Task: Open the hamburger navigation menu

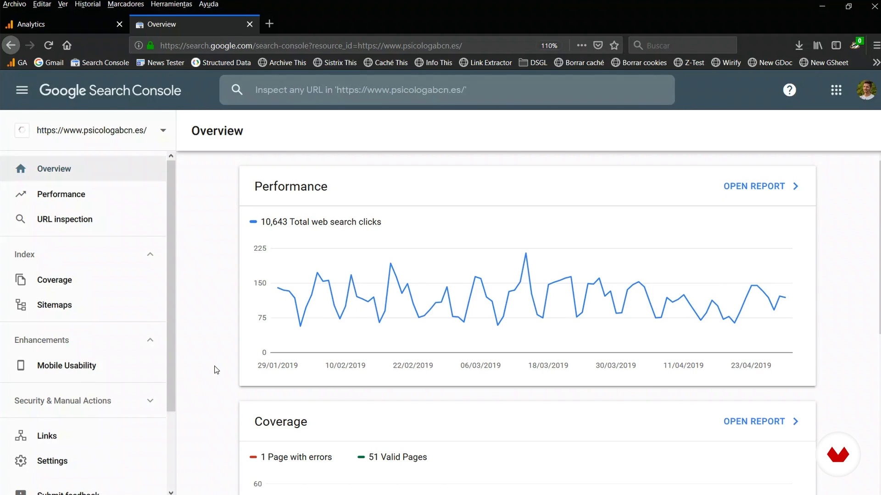Action: [x=22, y=90]
